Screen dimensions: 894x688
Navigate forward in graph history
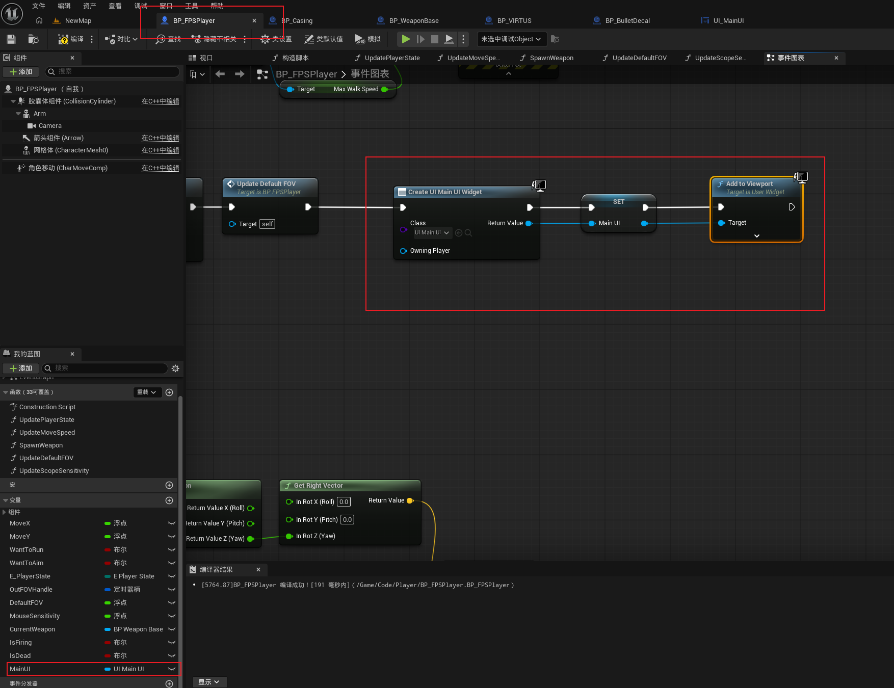240,74
